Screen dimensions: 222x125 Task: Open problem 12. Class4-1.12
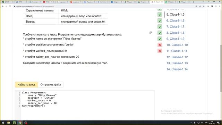[x=177, y=57]
